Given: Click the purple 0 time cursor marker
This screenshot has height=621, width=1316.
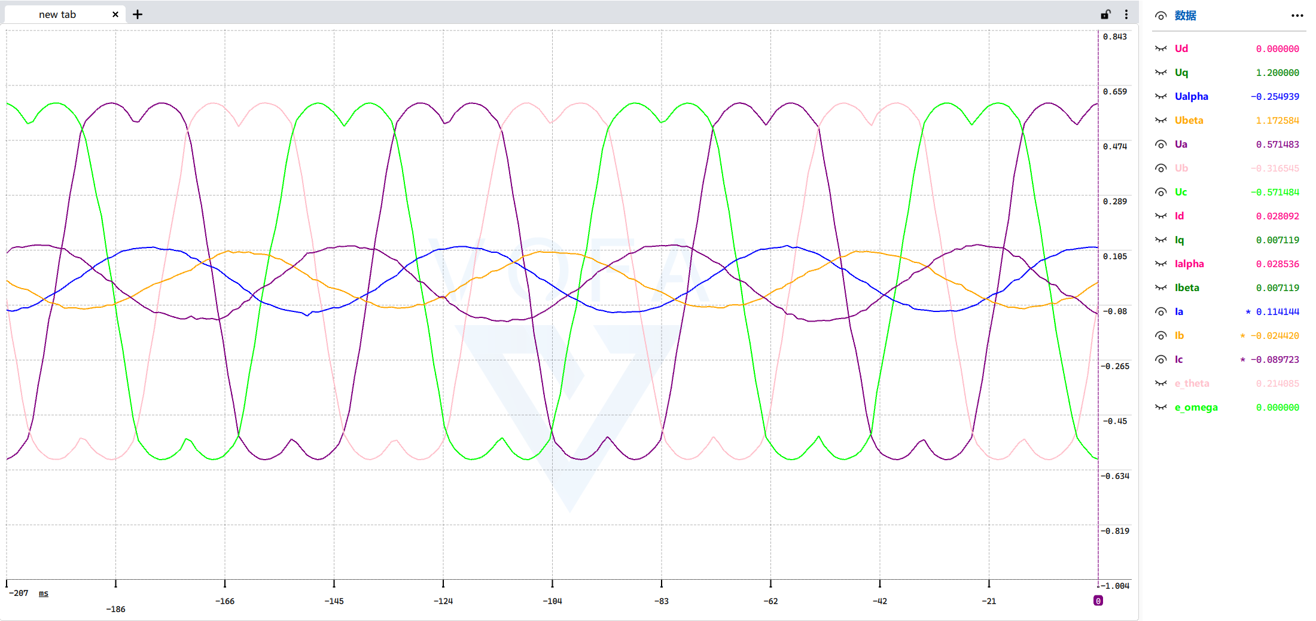Looking at the screenshot, I should click(1098, 601).
